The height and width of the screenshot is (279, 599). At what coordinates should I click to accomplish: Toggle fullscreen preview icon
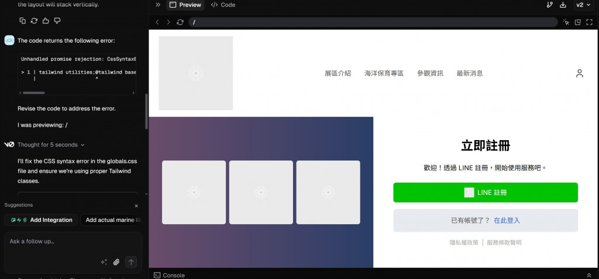point(589,22)
